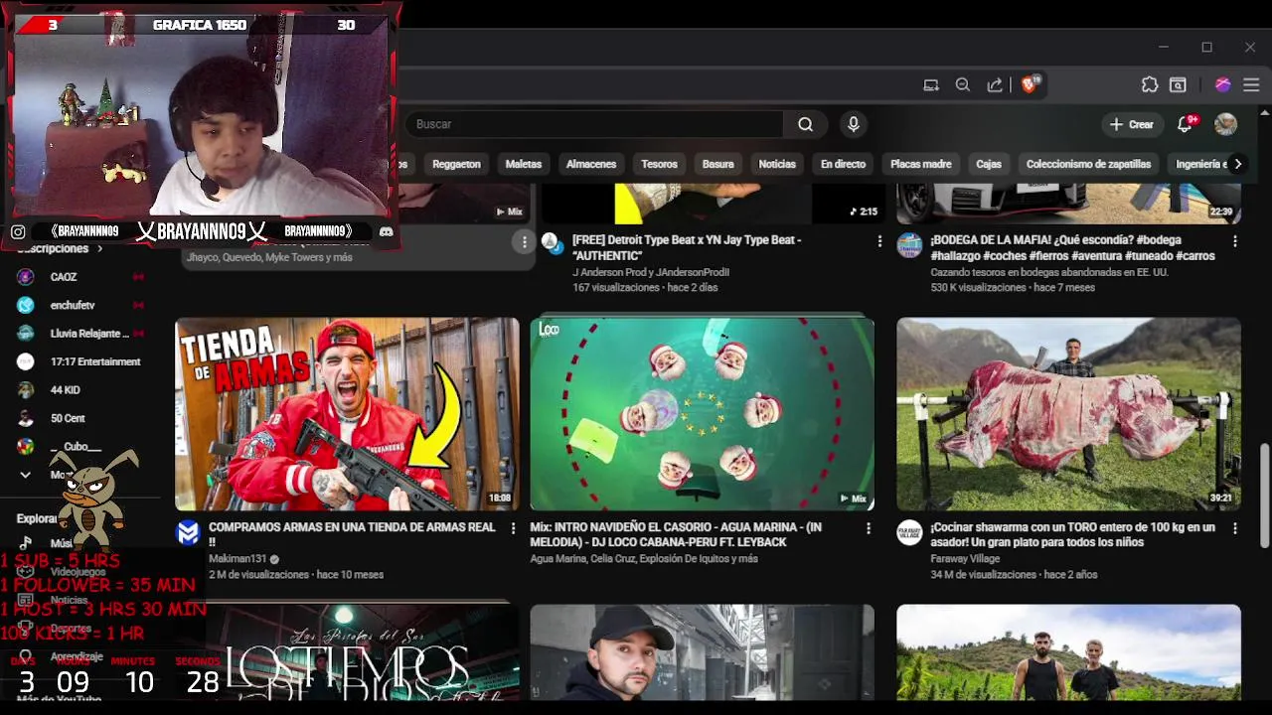
Task: Go to enchufetv subscription channel
Action: point(79,305)
